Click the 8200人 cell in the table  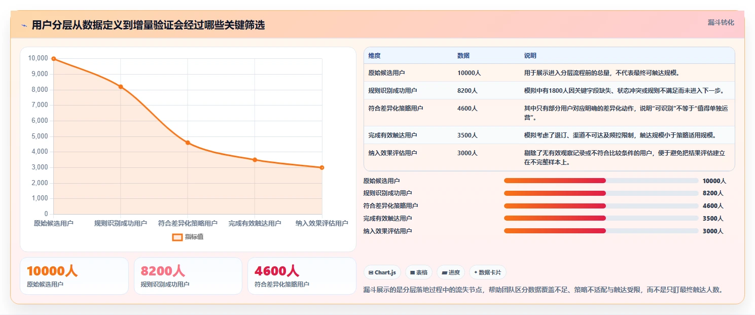point(467,91)
